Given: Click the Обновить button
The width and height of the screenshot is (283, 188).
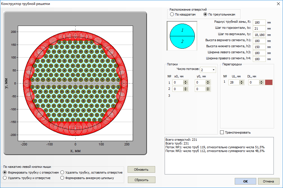Looking at the screenshot, I should coord(141,170).
